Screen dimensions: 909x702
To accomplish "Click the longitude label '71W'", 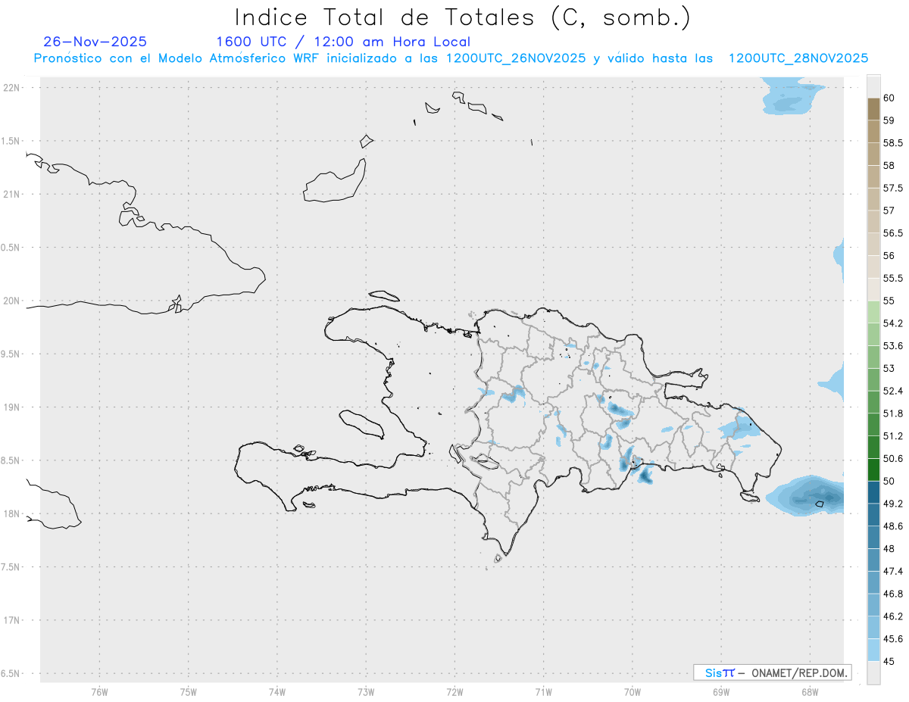I will tap(543, 692).
